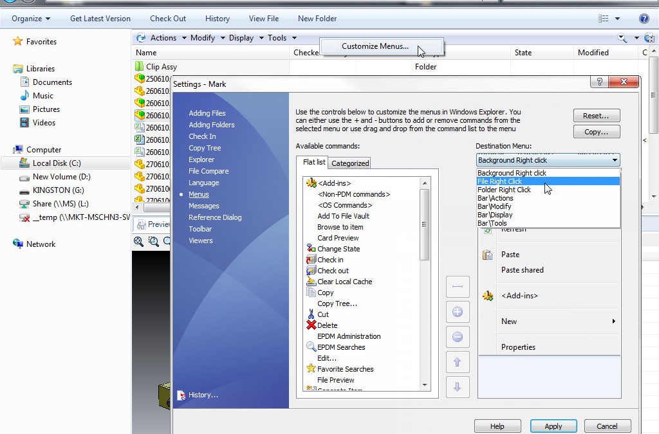Switch to the Categorized tab
The height and width of the screenshot is (434, 659).
(350, 163)
